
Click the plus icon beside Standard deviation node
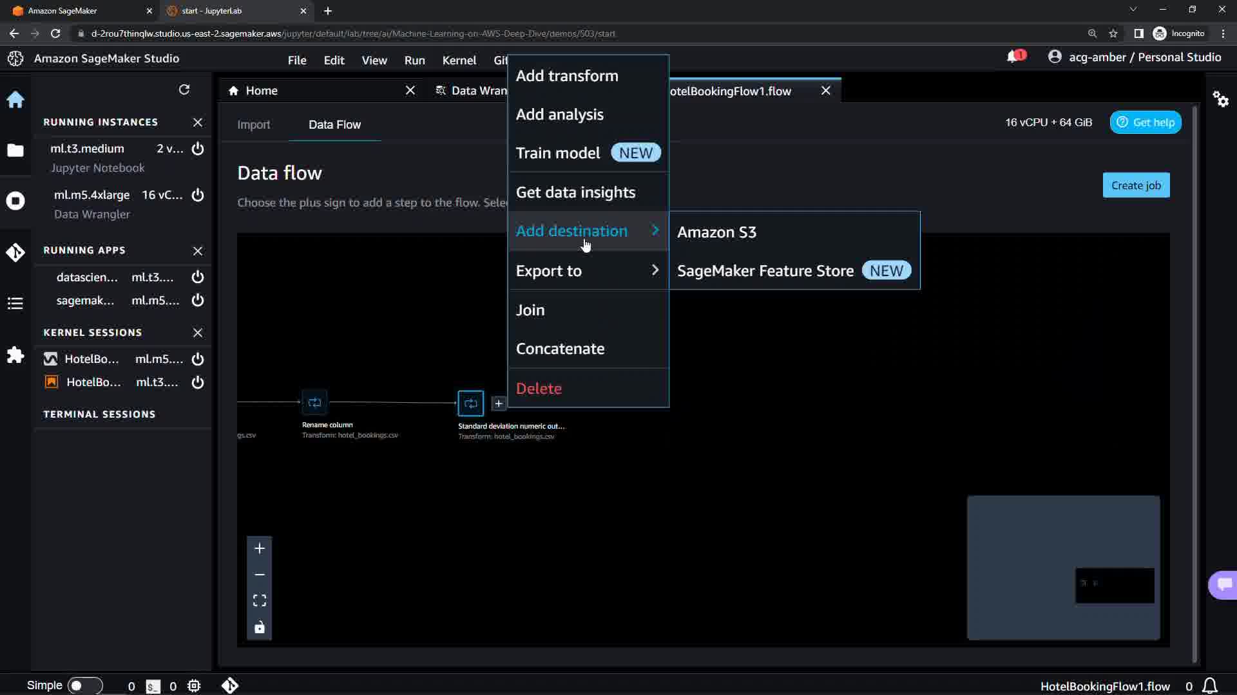click(x=499, y=403)
